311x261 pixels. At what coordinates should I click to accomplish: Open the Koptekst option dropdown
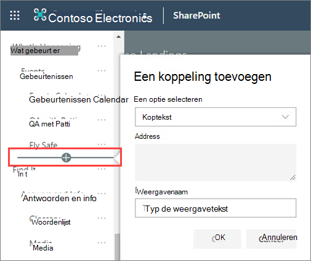tap(216, 117)
